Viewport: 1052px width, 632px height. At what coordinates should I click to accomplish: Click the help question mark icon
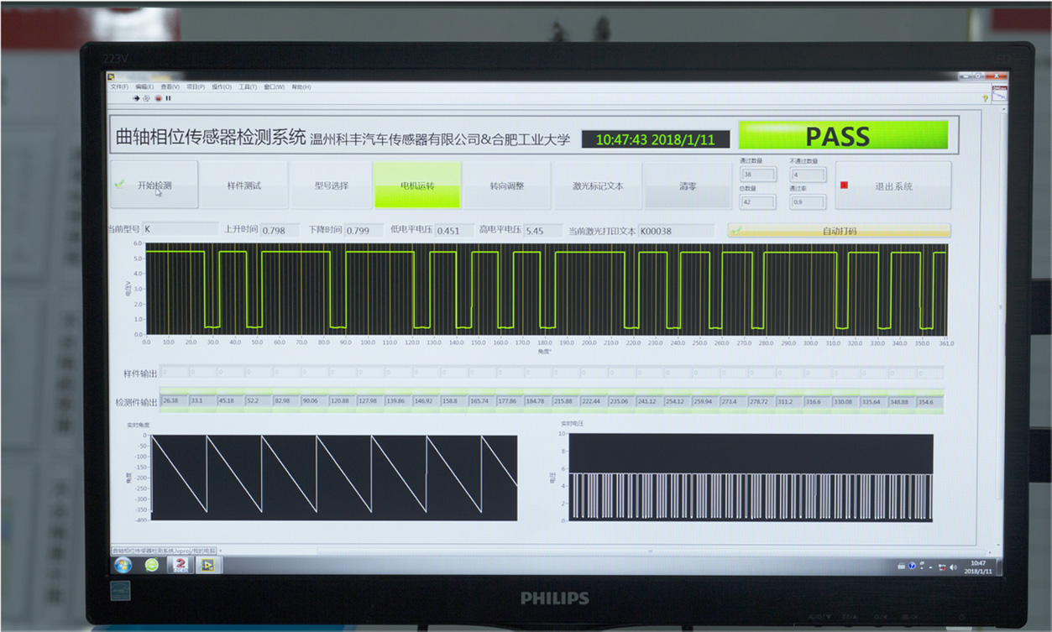(x=985, y=98)
